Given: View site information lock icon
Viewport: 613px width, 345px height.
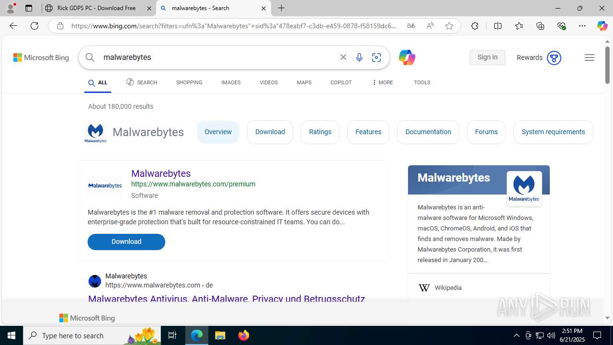Looking at the screenshot, I should pyautogui.click(x=60, y=26).
